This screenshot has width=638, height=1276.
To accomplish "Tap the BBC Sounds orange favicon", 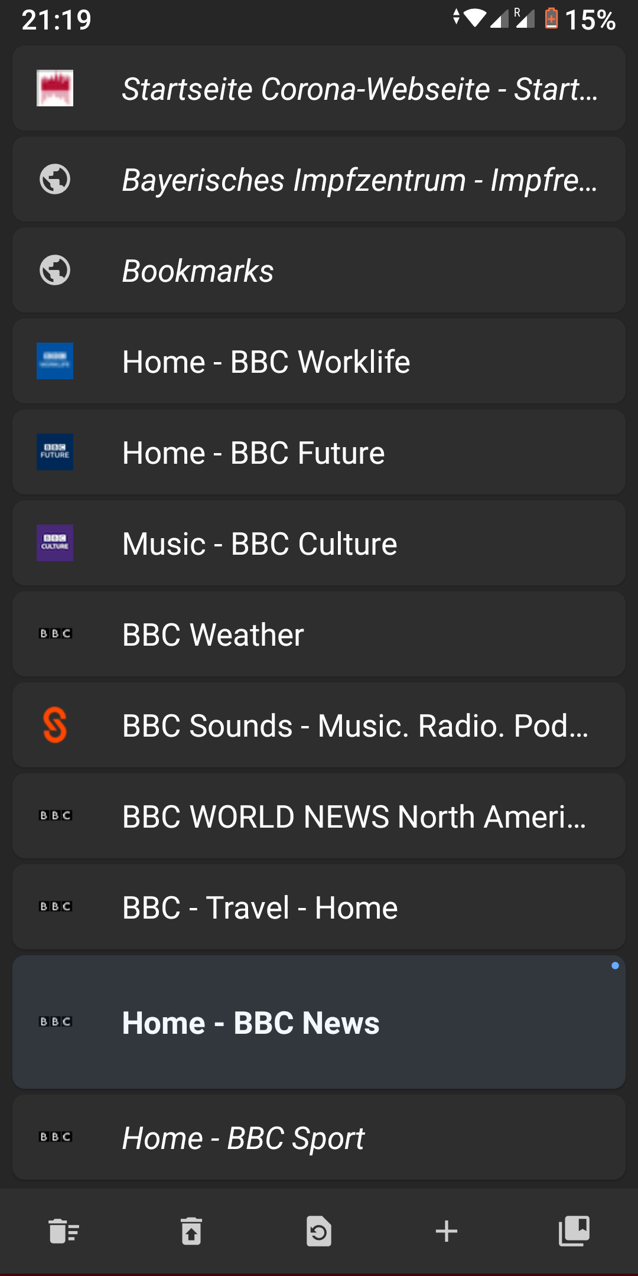I will pyautogui.click(x=55, y=725).
